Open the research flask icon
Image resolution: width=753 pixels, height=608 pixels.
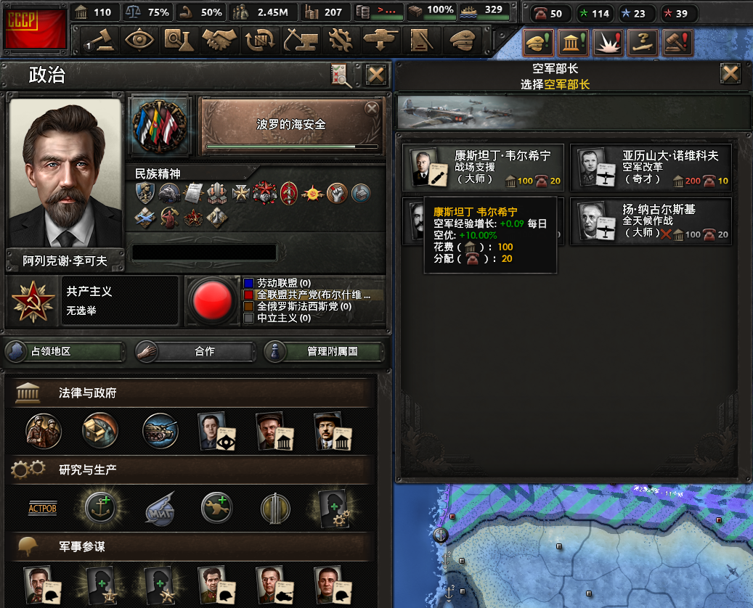tap(178, 40)
